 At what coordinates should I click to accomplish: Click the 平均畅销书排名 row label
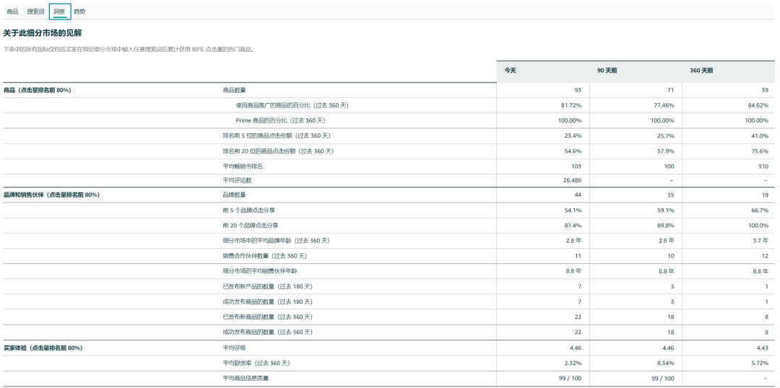point(243,166)
